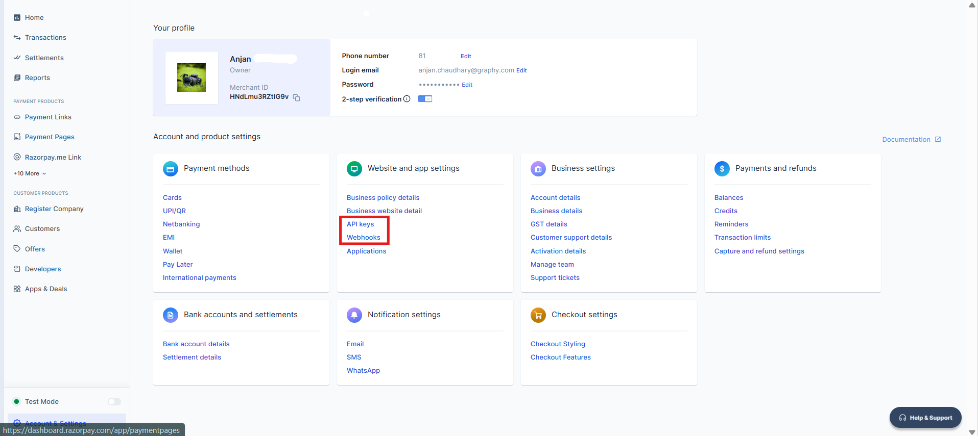Image resolution: width=978 pixels, height=436 pixels.
Task: Open Developers section in sidebar
Action: (x=43, y=269)
